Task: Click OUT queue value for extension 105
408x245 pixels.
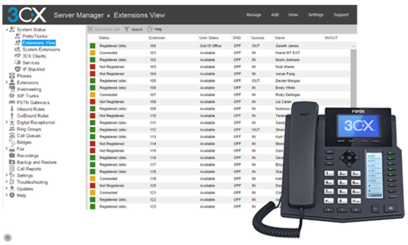Action: pos(256,81)
